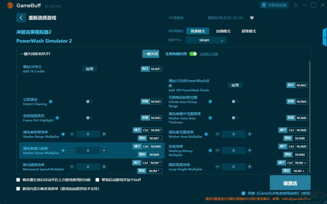Click the 重新选择游戏 text label

tap(42, 18)
